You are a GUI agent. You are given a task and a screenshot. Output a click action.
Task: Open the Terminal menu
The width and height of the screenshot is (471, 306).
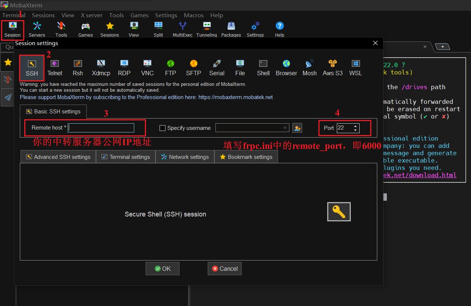click(x=14, y=15)
